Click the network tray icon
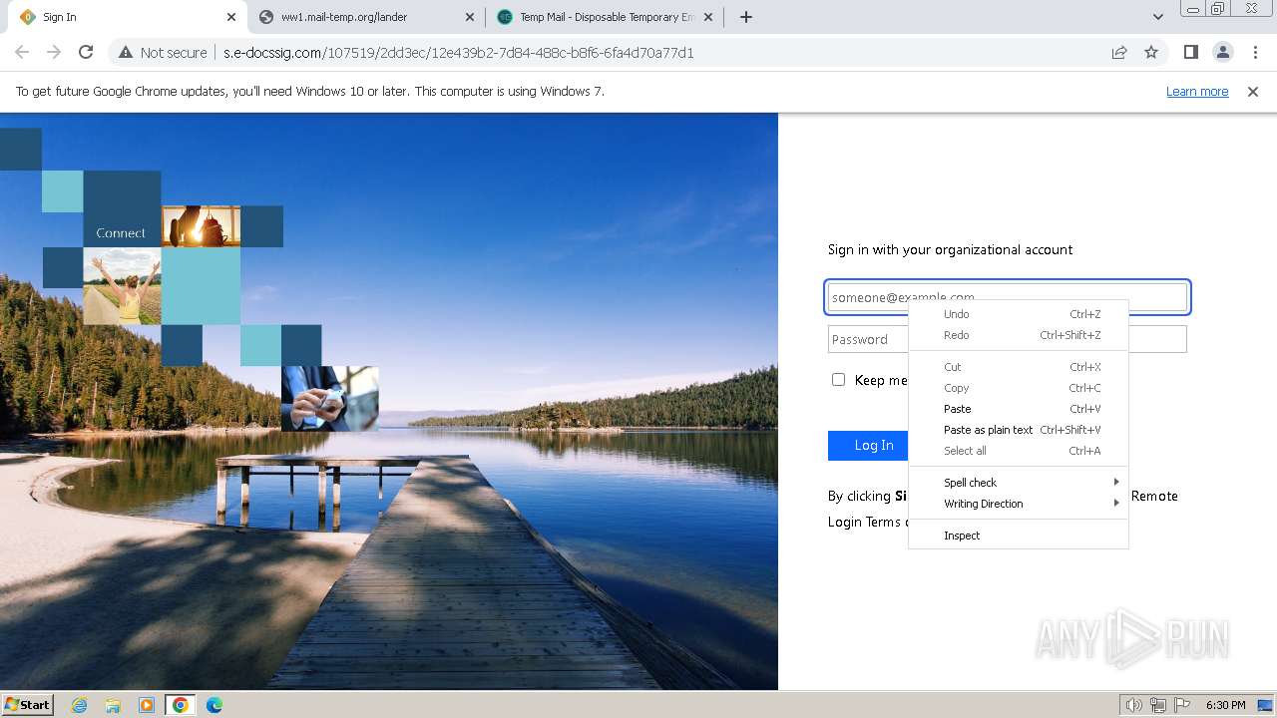Viewport: 1277px width, 718px height. click(1158, 705)
